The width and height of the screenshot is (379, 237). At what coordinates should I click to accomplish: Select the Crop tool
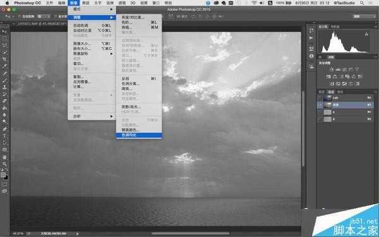[x=4, y=59]
